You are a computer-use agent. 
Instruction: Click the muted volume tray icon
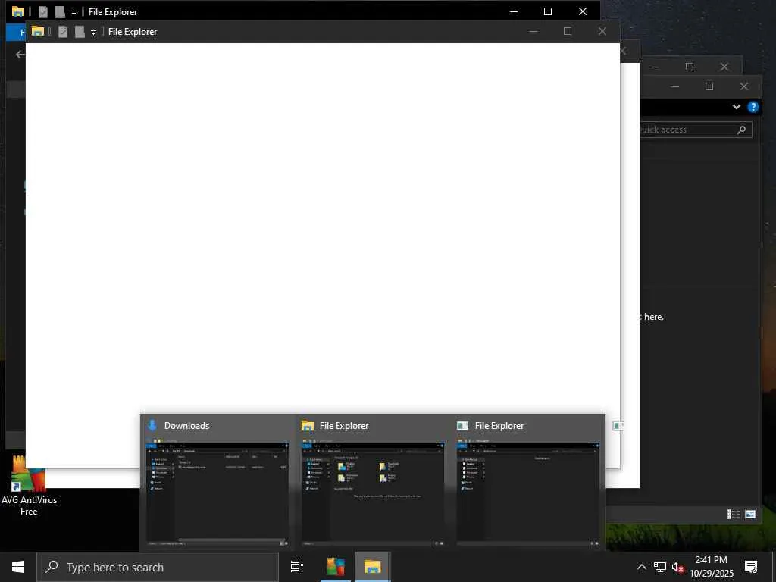pyautogui.click(x=678, y=567)
